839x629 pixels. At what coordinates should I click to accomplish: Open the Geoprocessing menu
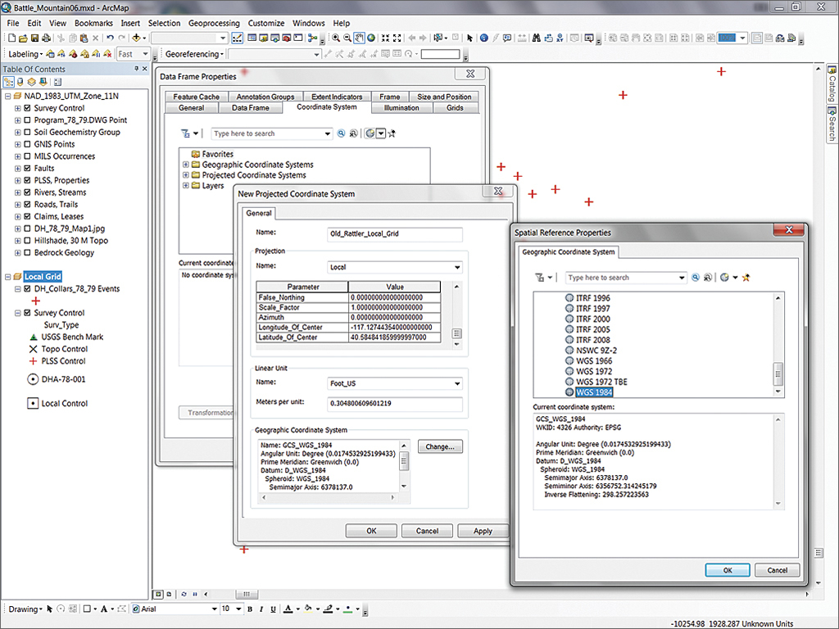pos(214,24)
